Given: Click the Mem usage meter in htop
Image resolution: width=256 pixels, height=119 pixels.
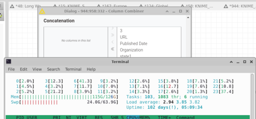Looking at the screenshot, I should pos(64,97).
